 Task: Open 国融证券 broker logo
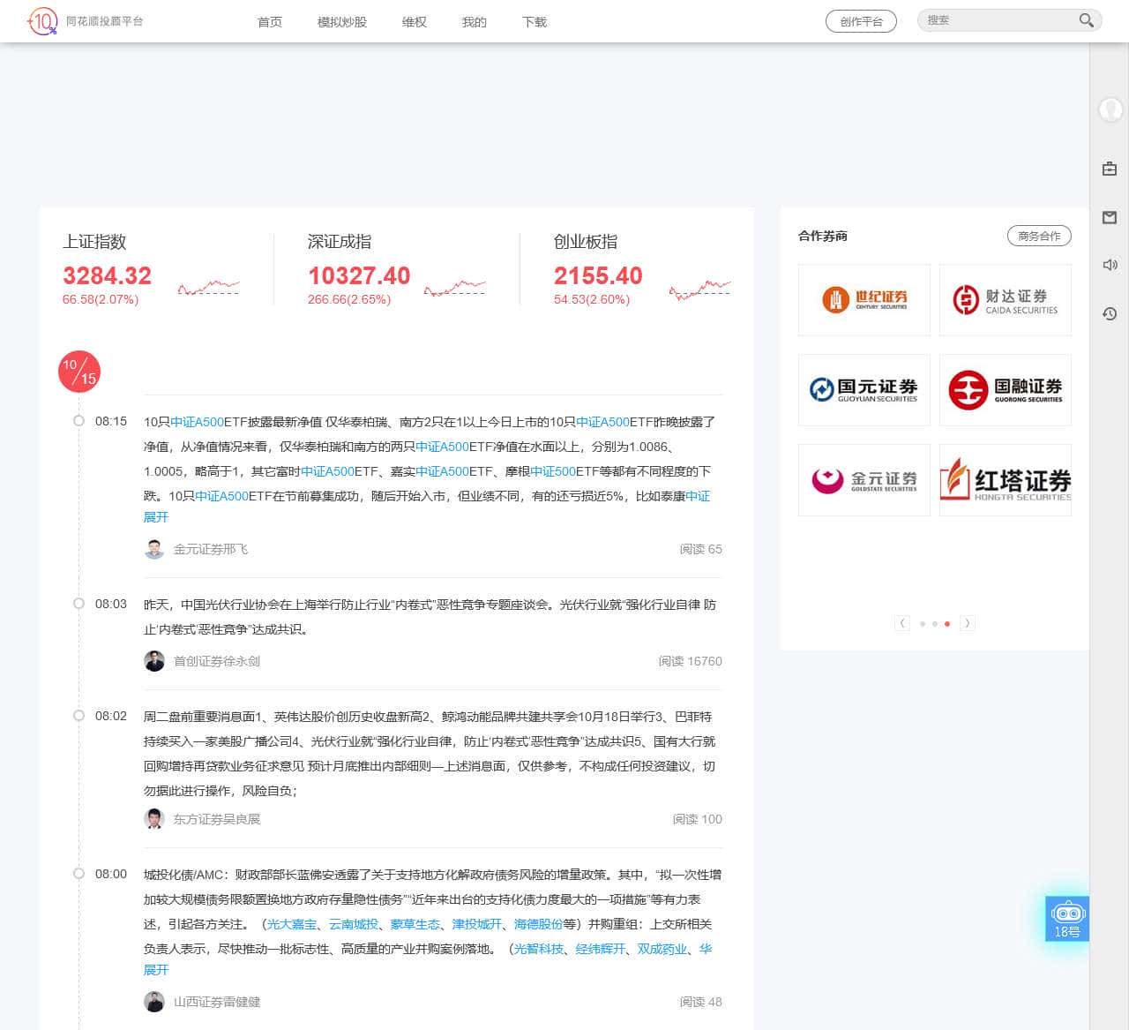point(1006,390)
